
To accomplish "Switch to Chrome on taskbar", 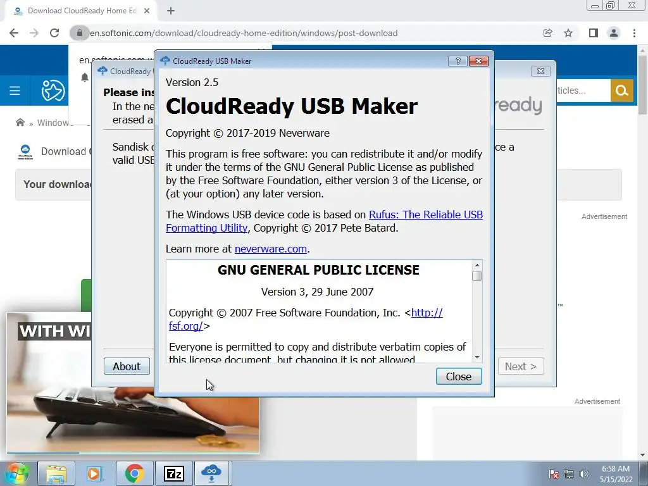I will pyautogui.click(x=134, y=473).
